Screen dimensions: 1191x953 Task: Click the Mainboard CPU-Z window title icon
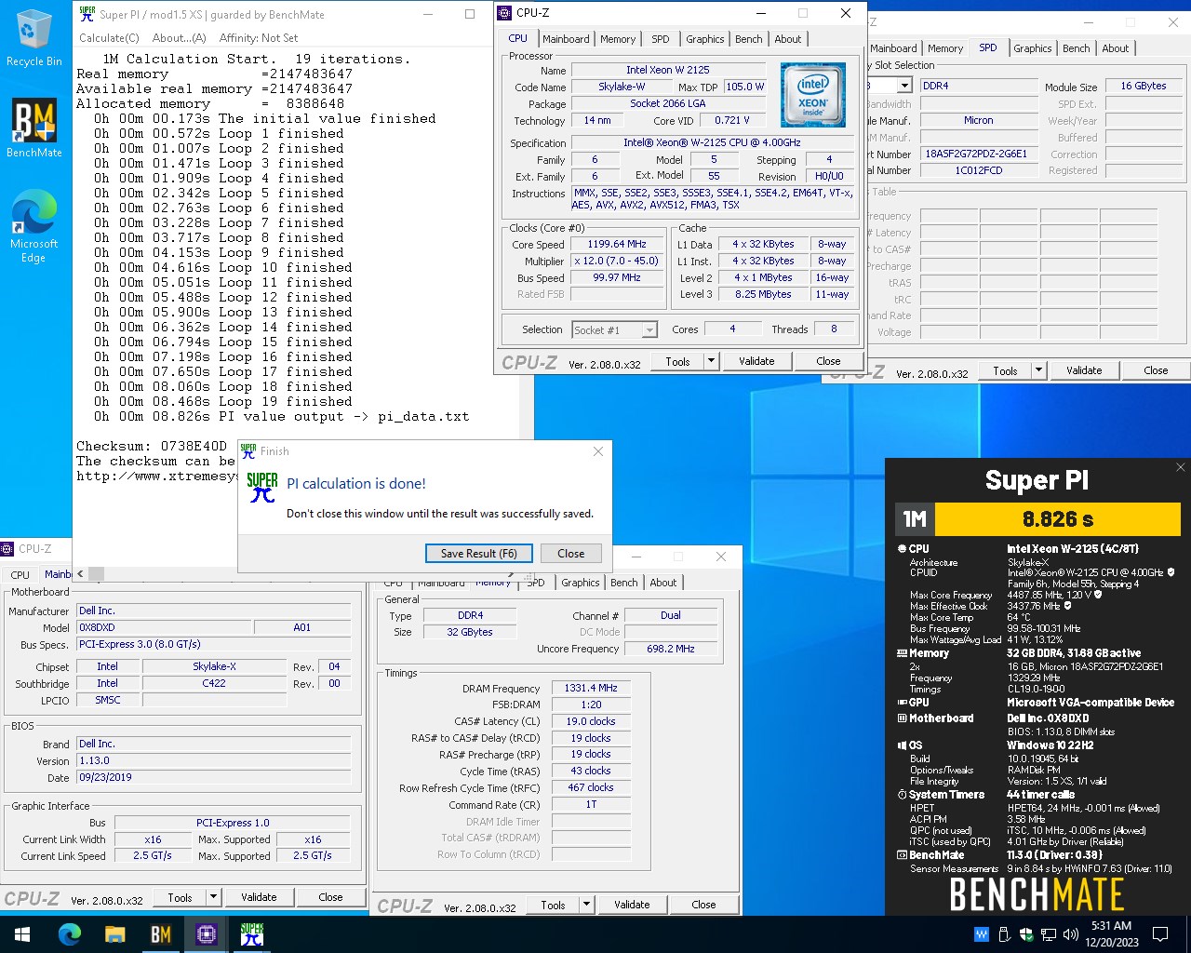click(x=7, y=549)
